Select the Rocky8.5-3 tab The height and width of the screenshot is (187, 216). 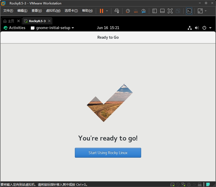(x=37, y=21)
